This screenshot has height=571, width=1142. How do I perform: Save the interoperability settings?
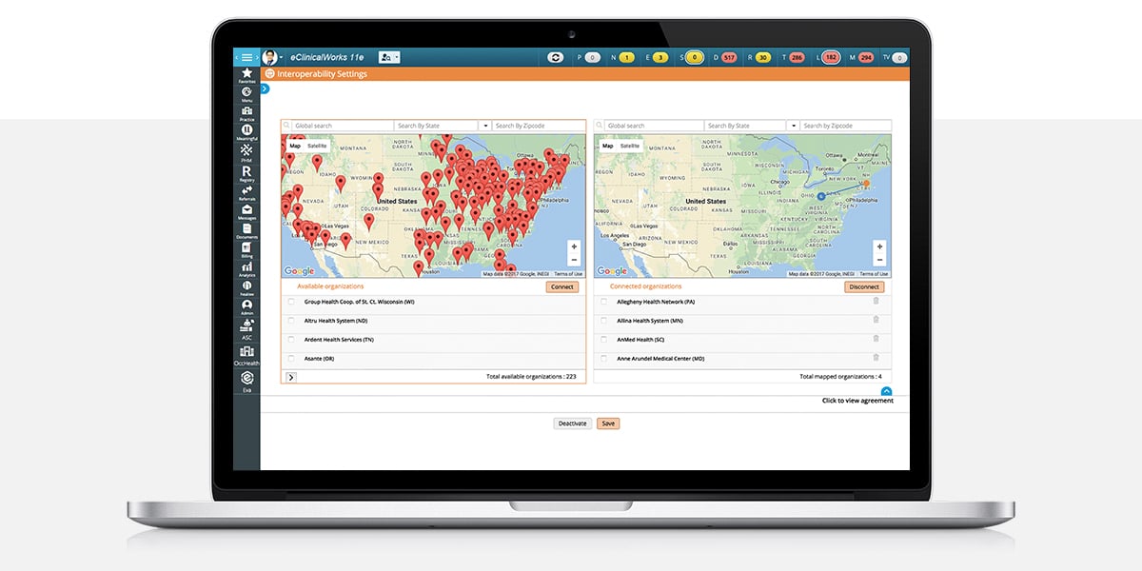click(608, 423)
